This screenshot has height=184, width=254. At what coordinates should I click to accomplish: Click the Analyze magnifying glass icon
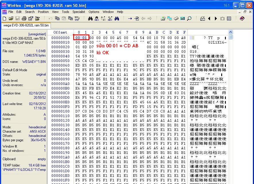189,19
